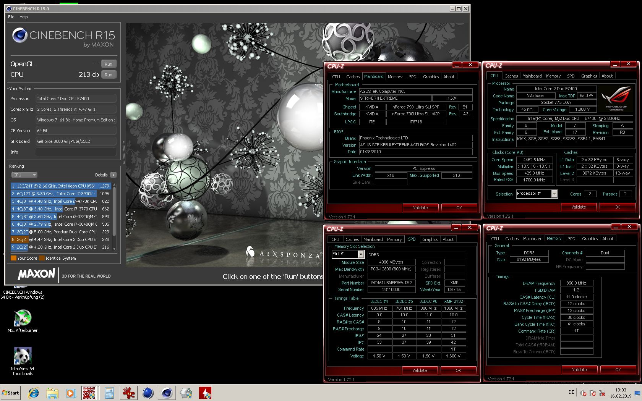This screenshot has height=401, width=642.
Task: Open IrfanView 64 Thumbnails desktop shortcut
Action: 23,361
